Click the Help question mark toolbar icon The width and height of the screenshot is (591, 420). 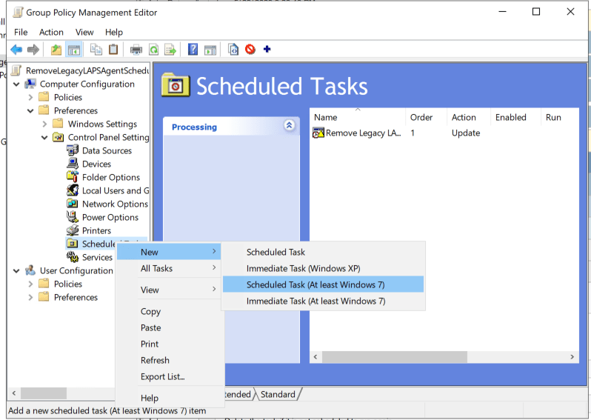tap(193, 50)
